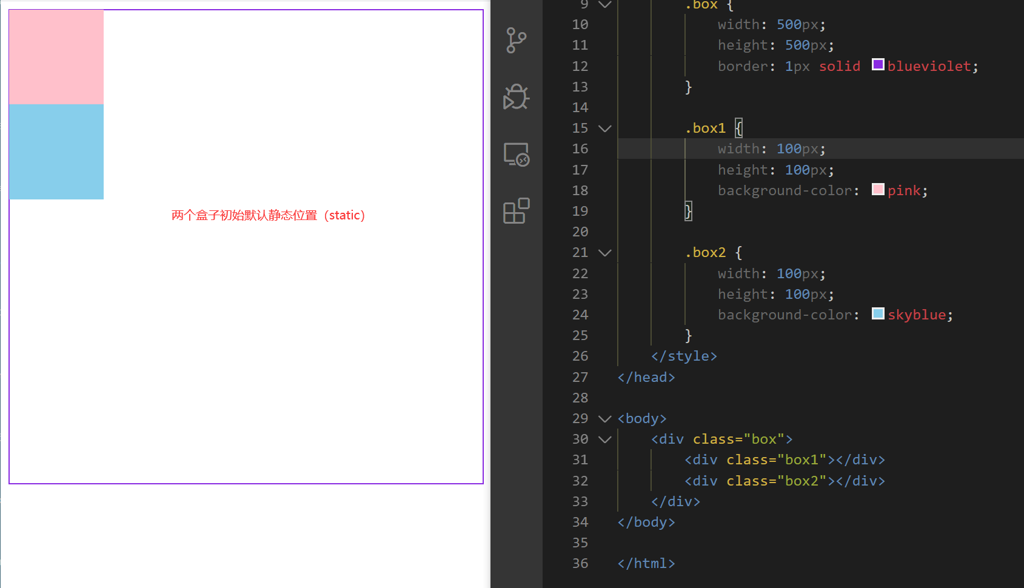Image resolution: width=1024 pixels, height=588 pixels.
Task: Click the background-color property on line 18
Action: [x=785, y=191]
